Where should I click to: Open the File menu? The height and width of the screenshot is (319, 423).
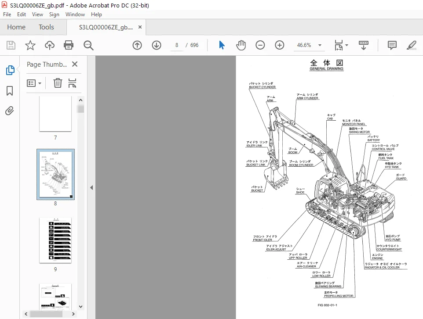[7, 14]
